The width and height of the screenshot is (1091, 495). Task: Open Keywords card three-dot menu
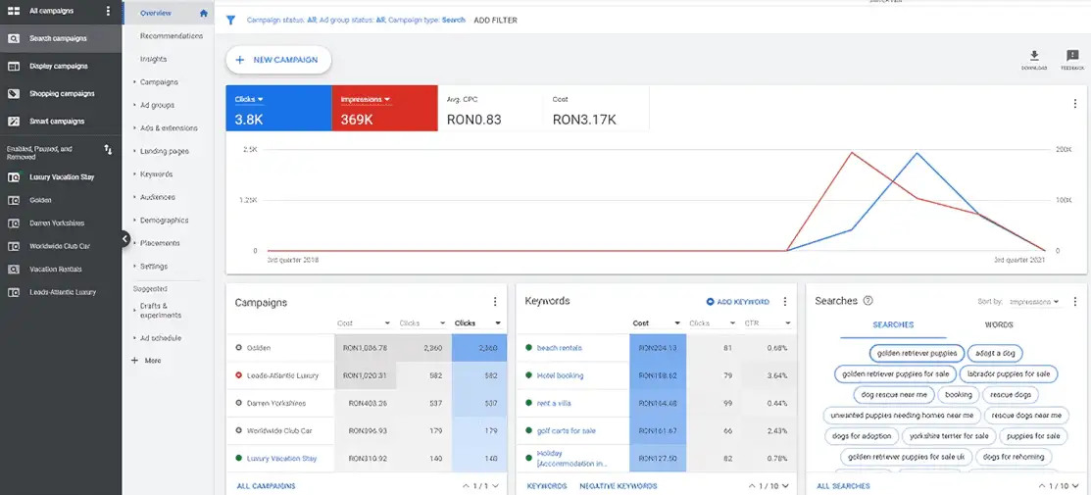785,302
